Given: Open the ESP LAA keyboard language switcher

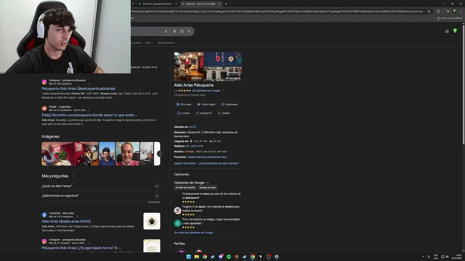Looking at the screenshot, I should 436,257.
